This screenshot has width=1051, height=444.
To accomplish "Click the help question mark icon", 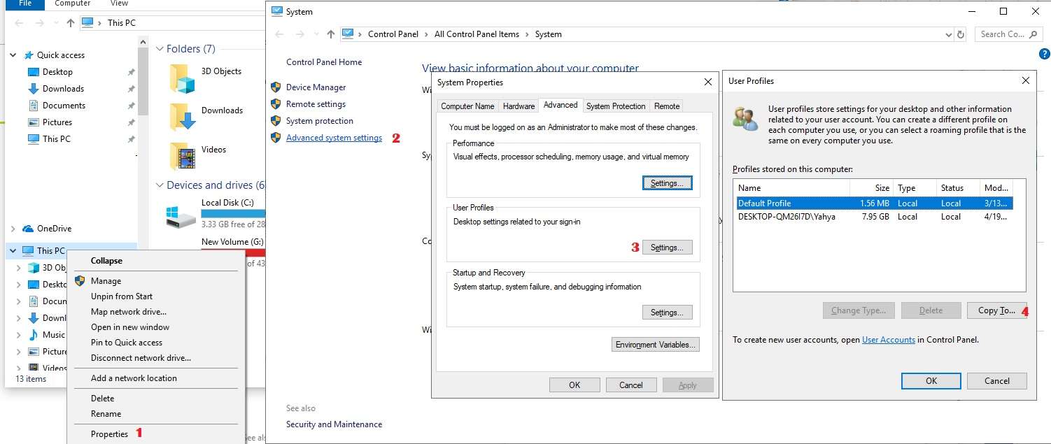I will [1045, 53].
